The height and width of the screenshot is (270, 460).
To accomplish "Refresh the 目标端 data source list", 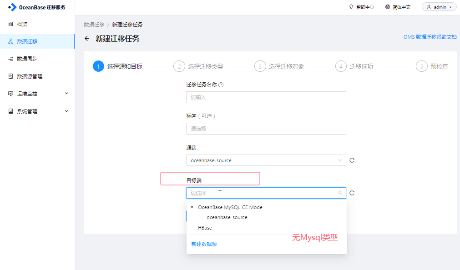I will (x=352, y=193).
